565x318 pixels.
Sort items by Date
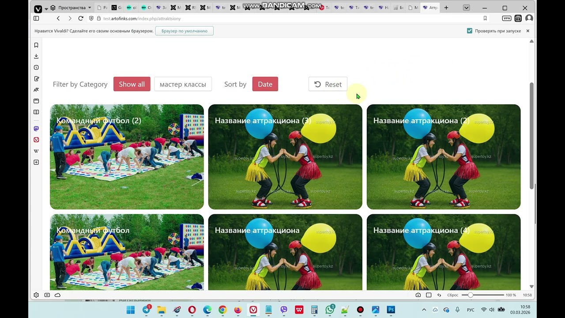[265, 84]
